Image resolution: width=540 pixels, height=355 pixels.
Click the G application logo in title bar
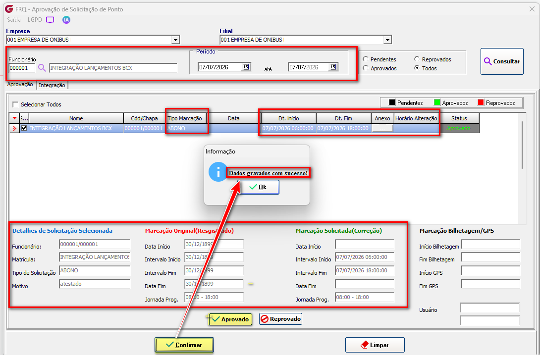(9, 9)
